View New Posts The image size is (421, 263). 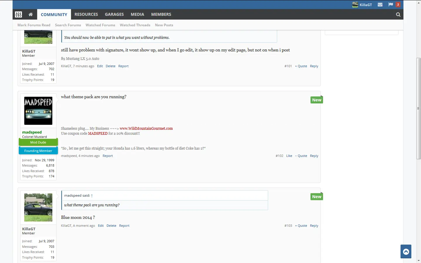tap(164, 25)
